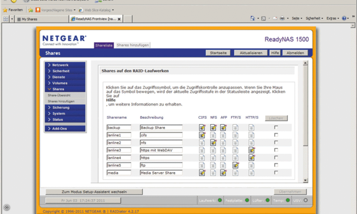The height and width of the screenshot is (214, 357).
Task: Log out with the Abmelden button
Action: pos(295,53)
